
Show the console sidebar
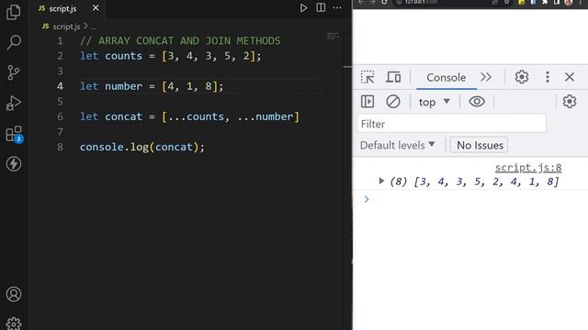pos(367,102)
